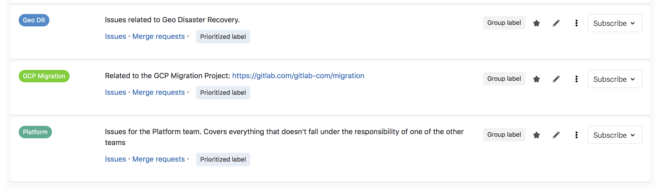Click Prioritized label under Geo DR
The width and height of the screenshot is (662, 188).
pyautogui.click(x=223, y=37)
